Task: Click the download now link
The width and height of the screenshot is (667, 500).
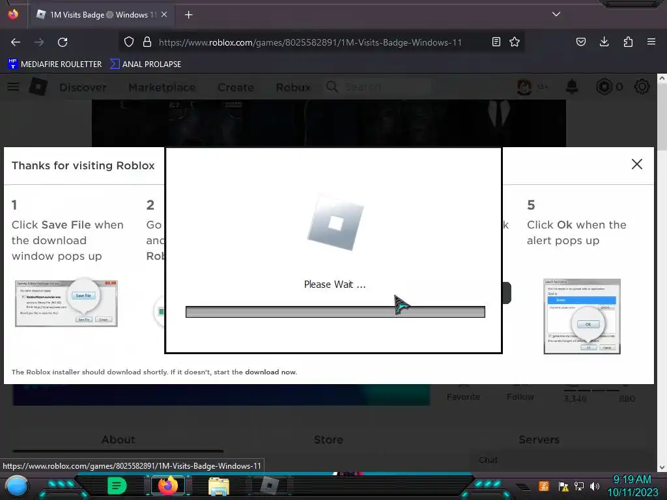Action: coord(270,372)
